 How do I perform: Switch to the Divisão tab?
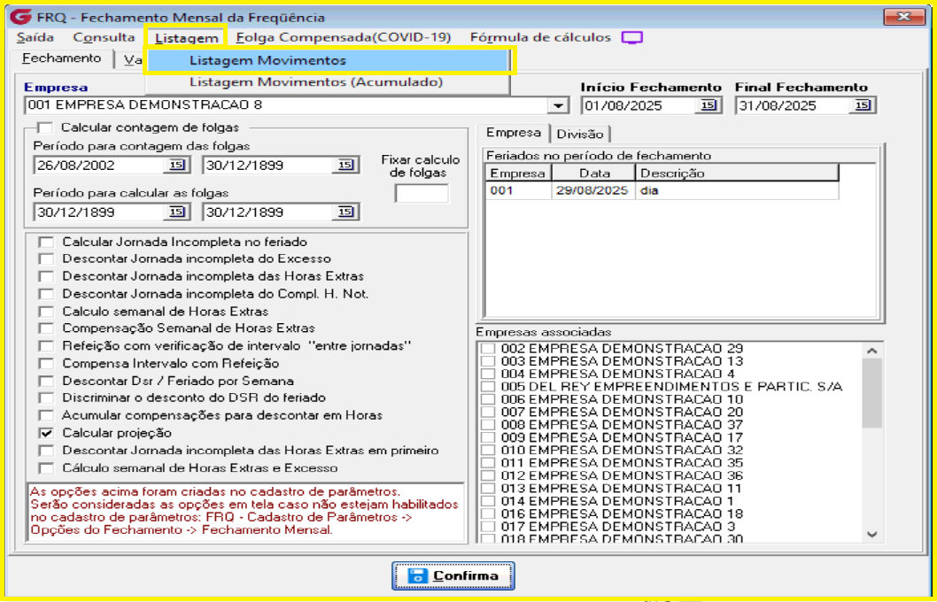pyautogui.click(x=580, y=134)
